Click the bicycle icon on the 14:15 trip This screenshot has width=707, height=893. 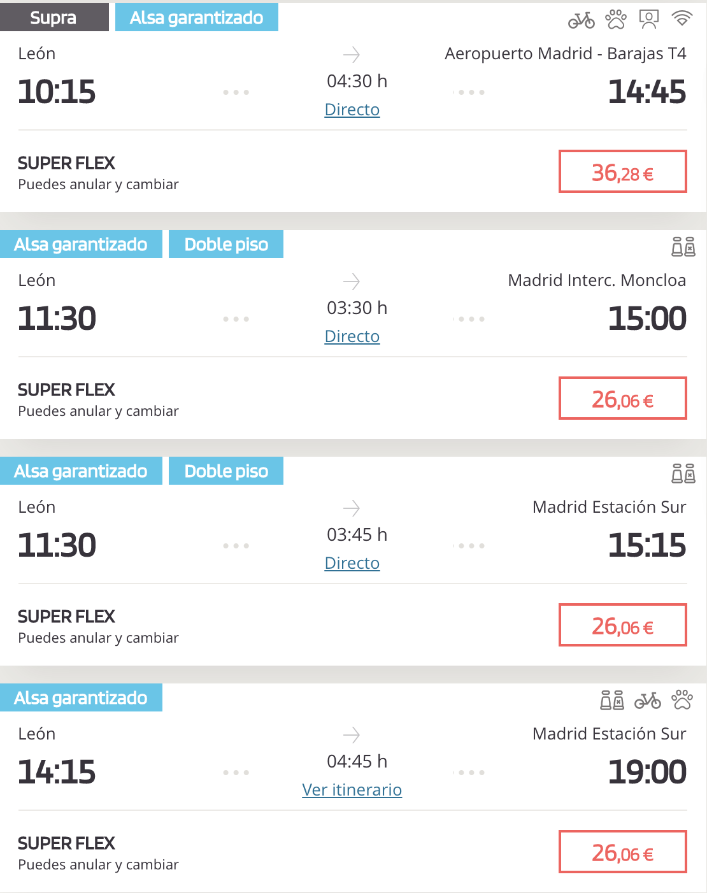648,701
